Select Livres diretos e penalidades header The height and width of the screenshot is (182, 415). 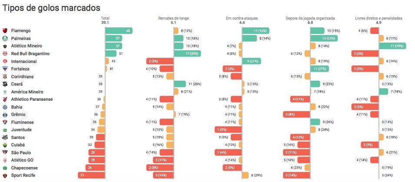[x=378, y=18]
